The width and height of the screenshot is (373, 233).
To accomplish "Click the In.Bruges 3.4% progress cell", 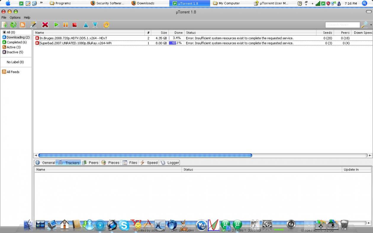I will 176,38.
